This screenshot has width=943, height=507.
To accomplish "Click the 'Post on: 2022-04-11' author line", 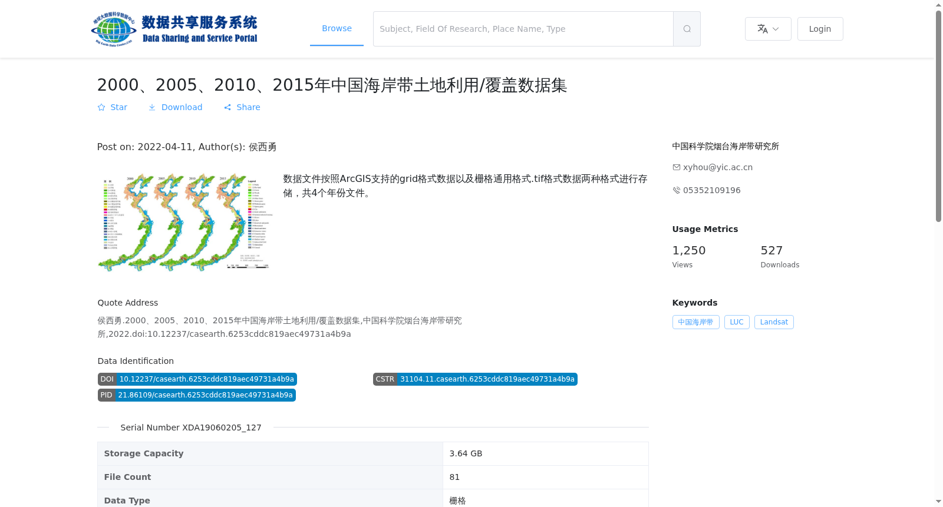I will point(187,147).
